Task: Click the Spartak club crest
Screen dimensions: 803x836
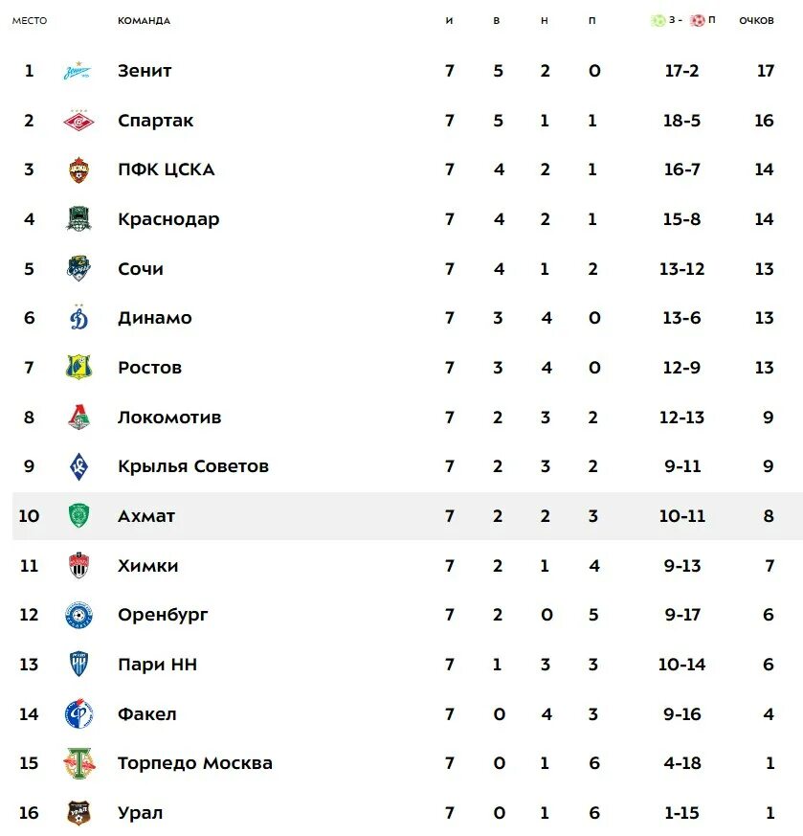Action: (x=78, y=121)
